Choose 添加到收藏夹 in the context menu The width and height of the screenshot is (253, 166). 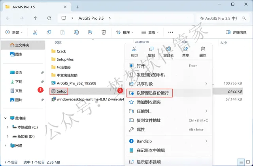pyautogui.click(x=168, y=102)
